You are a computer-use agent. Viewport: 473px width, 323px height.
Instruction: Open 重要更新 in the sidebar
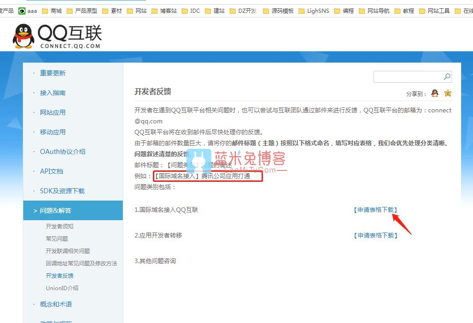(x=53, y=73)
